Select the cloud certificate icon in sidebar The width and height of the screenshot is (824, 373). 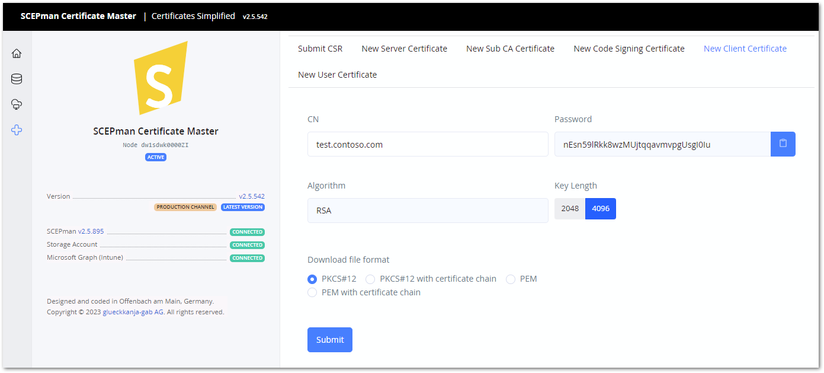click(x=17, y=104)
